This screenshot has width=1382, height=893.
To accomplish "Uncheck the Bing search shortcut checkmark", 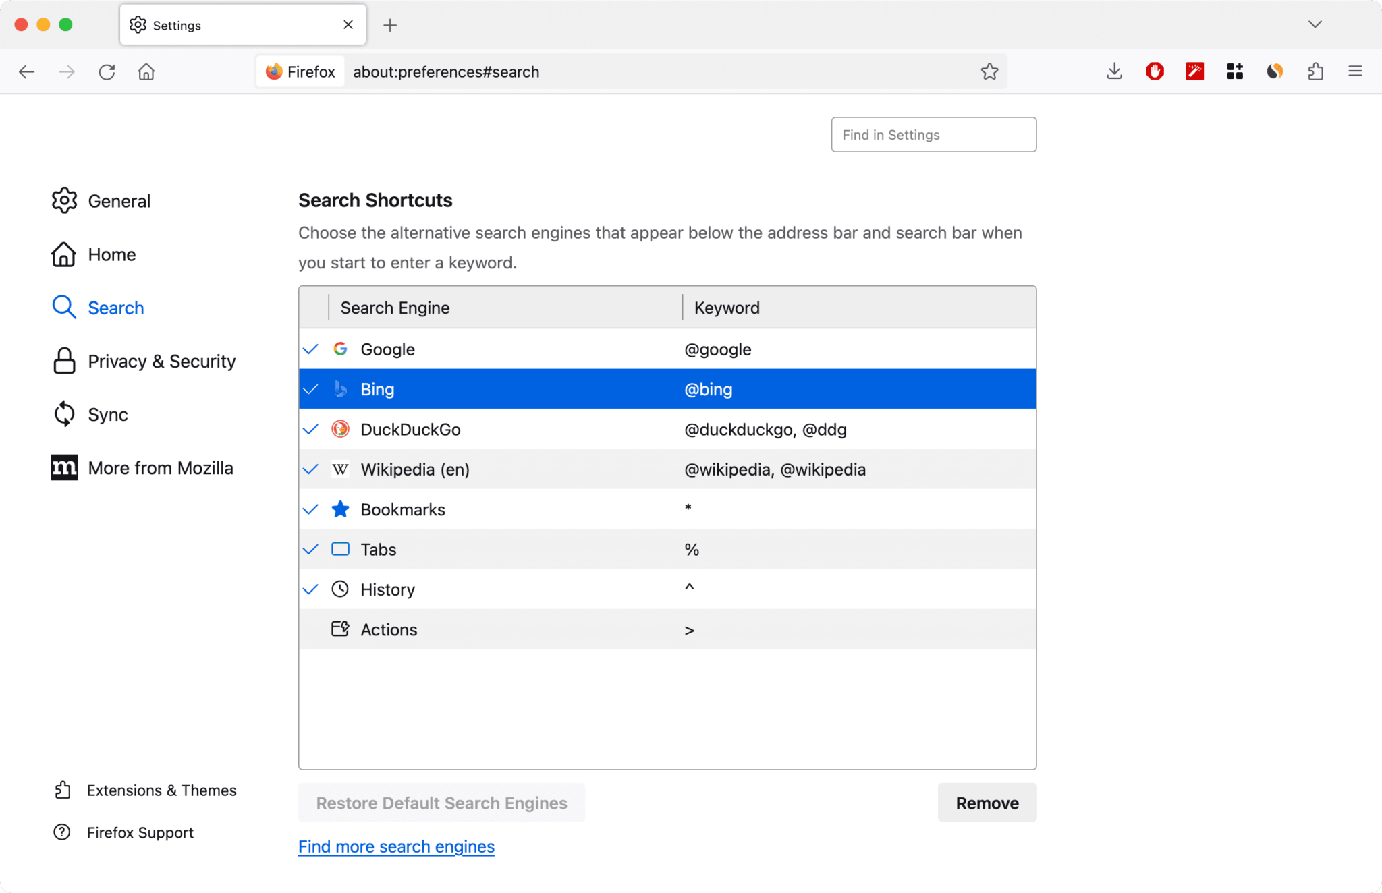I will point(310,389).
